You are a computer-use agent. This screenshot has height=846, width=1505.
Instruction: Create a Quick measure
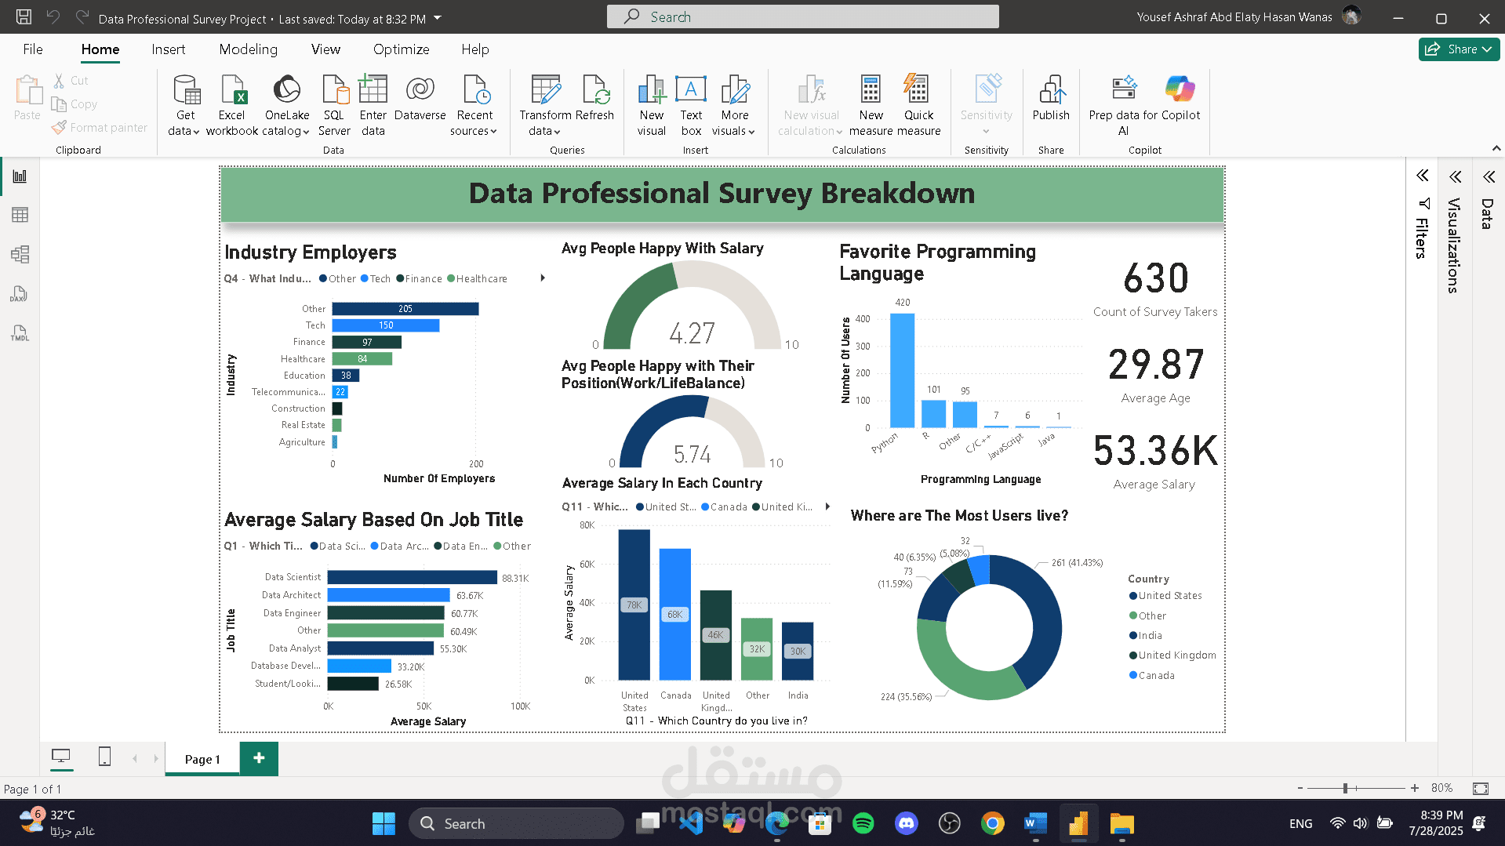pyautogui.click(x=918, y=106)
